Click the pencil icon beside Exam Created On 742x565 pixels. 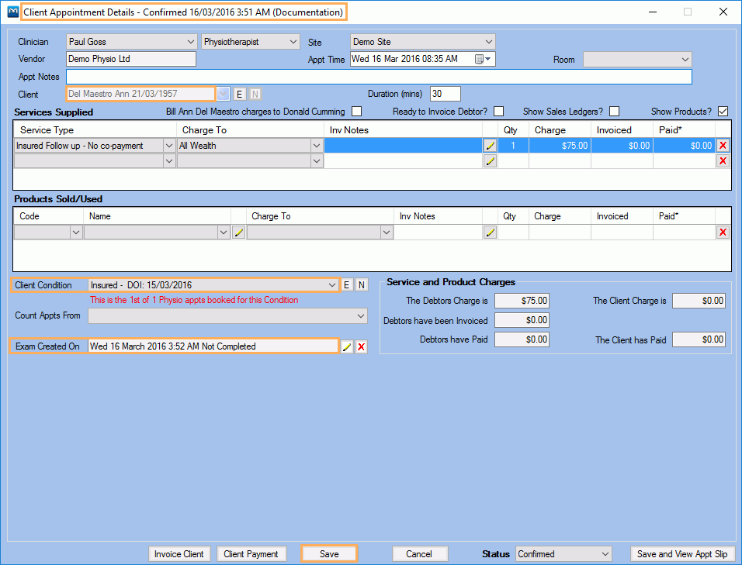(347, 347)
